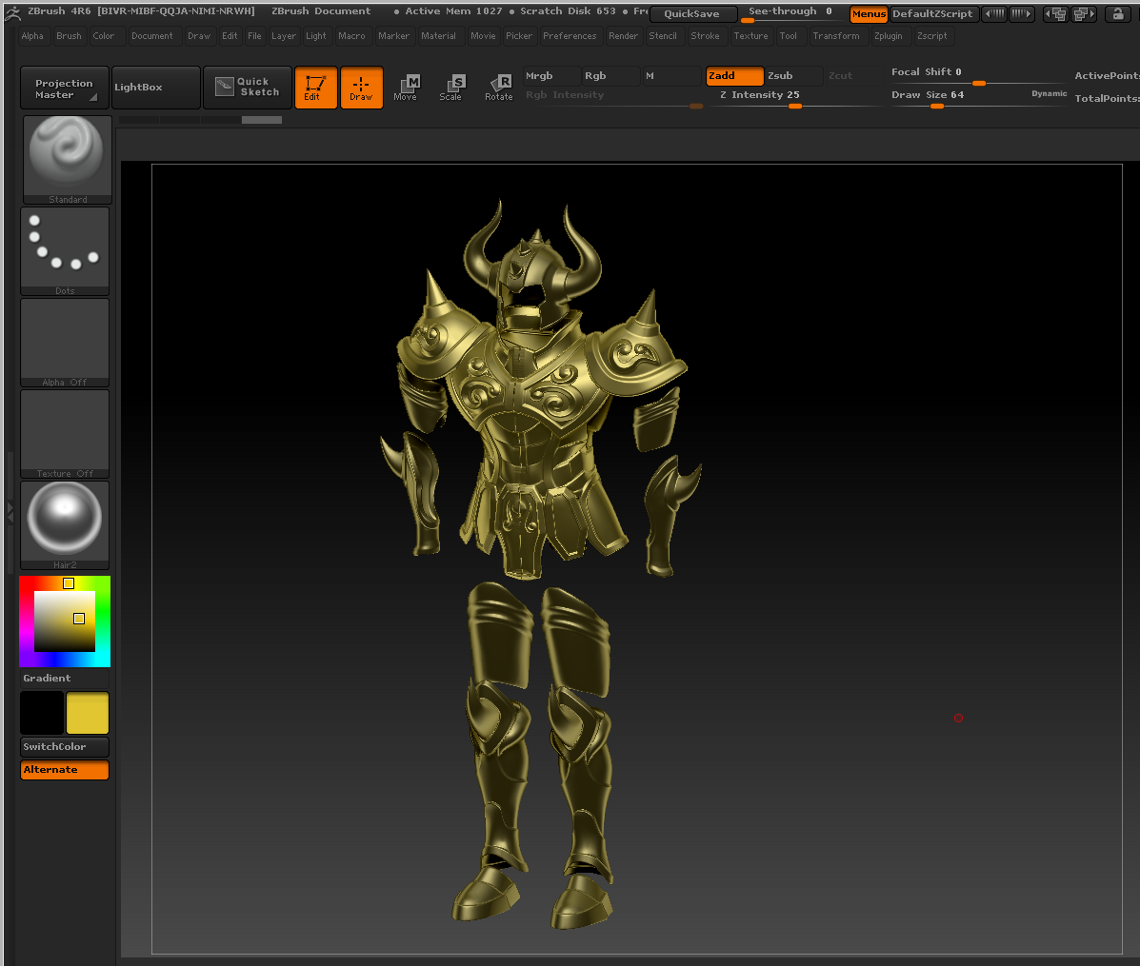
Task: Open the Document menu
Action: tap(152, 35)
